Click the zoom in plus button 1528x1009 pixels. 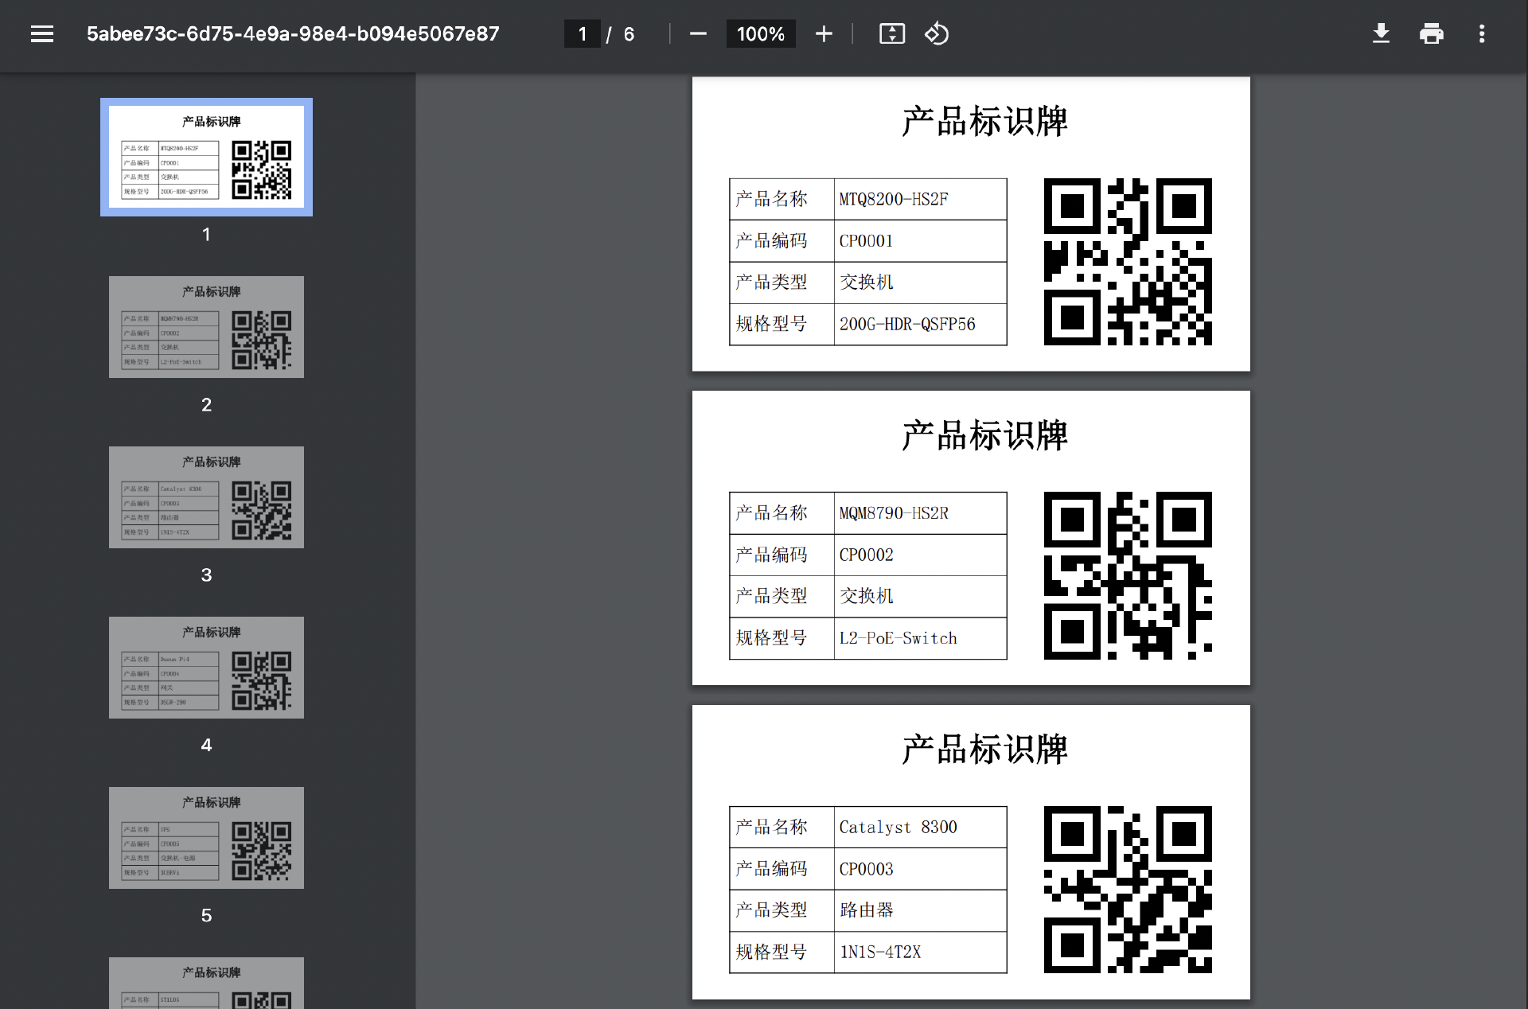(x=824, y=34)
